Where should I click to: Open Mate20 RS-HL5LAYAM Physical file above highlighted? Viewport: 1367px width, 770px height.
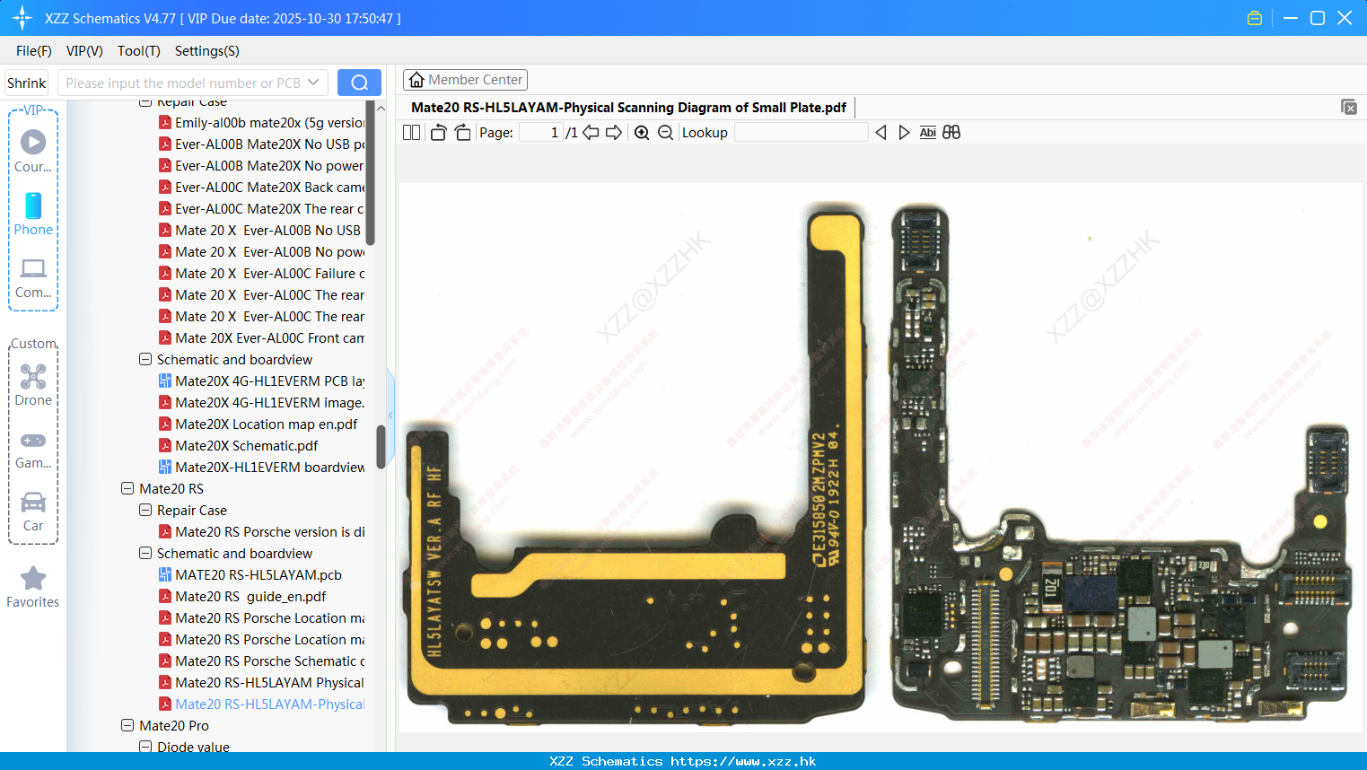tap(269, 682)
